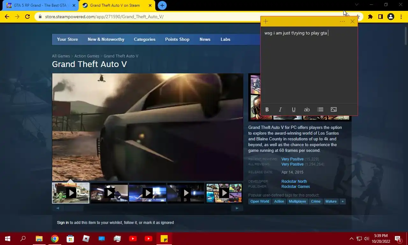Open Labs on Steam

[x=225, y=39]
